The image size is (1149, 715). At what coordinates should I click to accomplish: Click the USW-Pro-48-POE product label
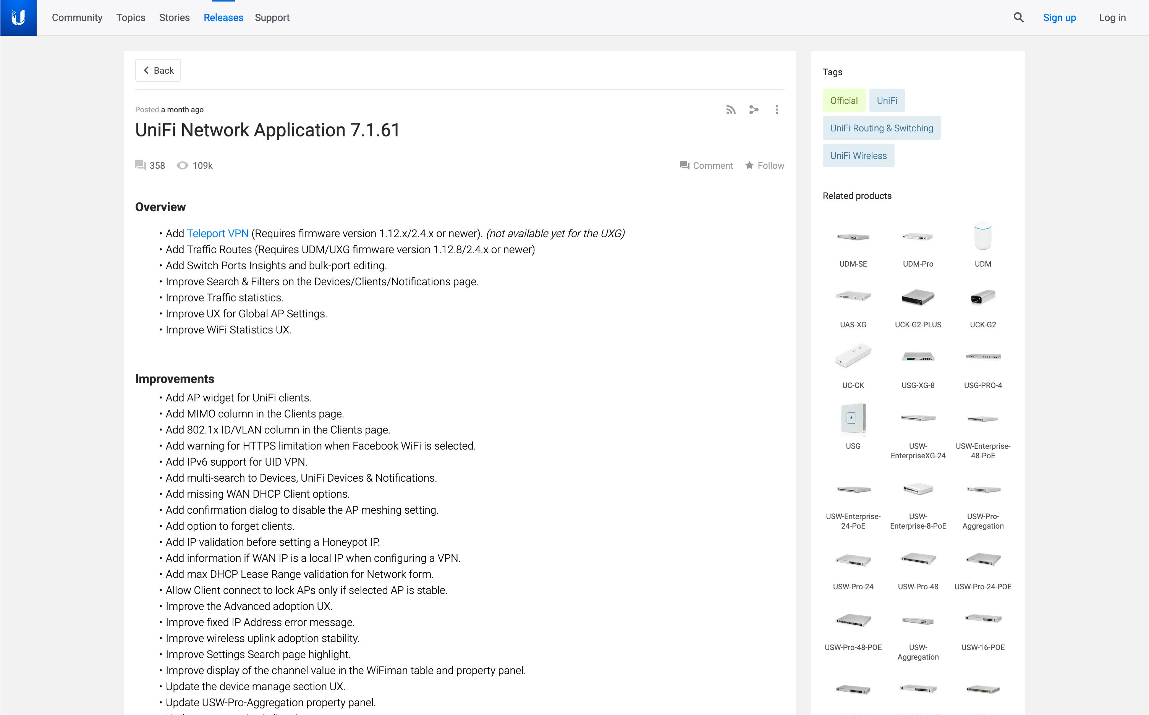(853, 647)
